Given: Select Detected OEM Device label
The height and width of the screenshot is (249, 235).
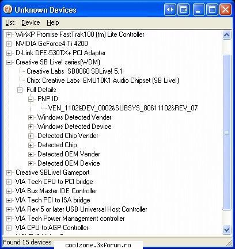Looking at the screenshot, I should (69, 163).
